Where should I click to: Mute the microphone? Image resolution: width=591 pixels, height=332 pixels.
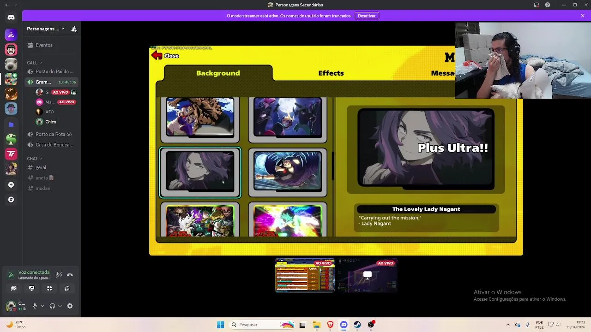[35, 306]
